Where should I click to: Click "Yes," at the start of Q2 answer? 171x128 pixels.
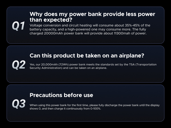32,65
